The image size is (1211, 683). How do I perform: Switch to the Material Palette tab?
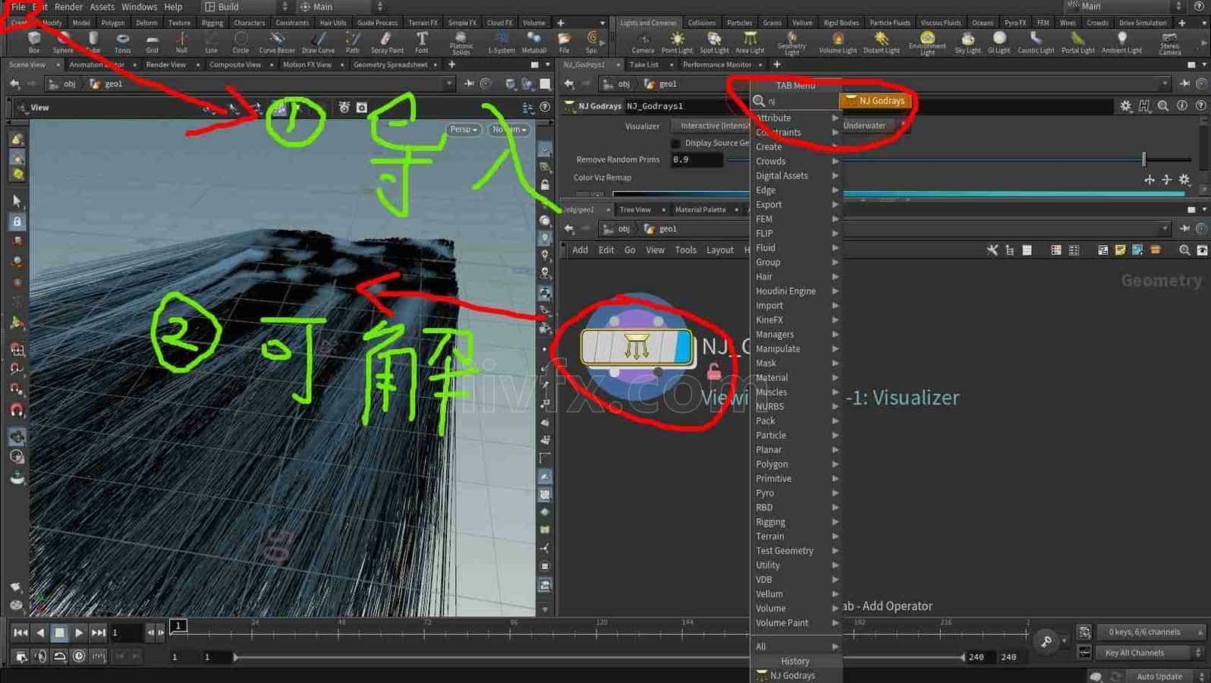[700, 209]
